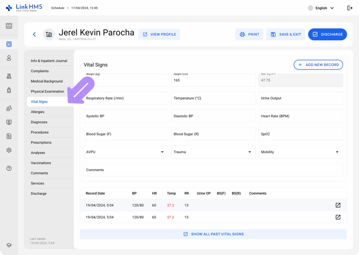
Task: Click the Respiratory Rate field
Action: coord(126,98)
